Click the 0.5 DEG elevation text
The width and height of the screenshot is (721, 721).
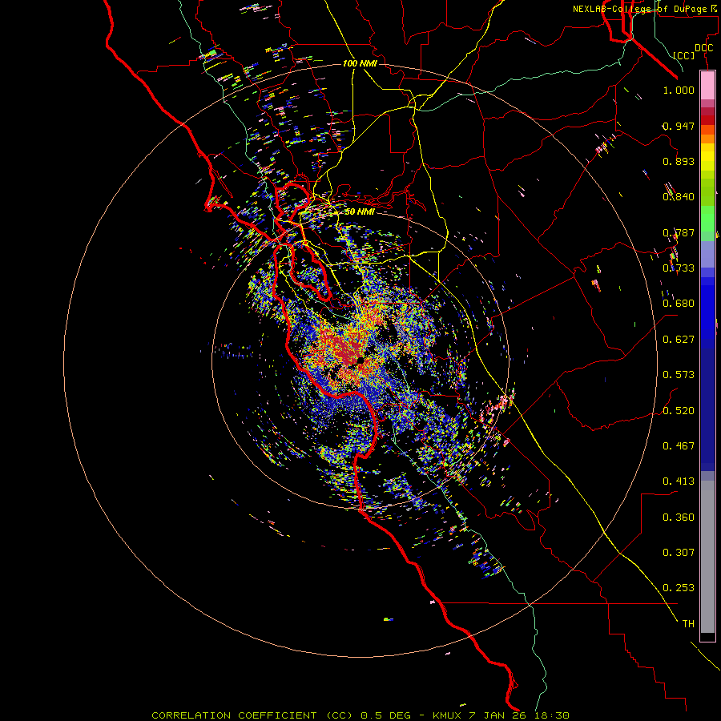[x=387, y=715]
